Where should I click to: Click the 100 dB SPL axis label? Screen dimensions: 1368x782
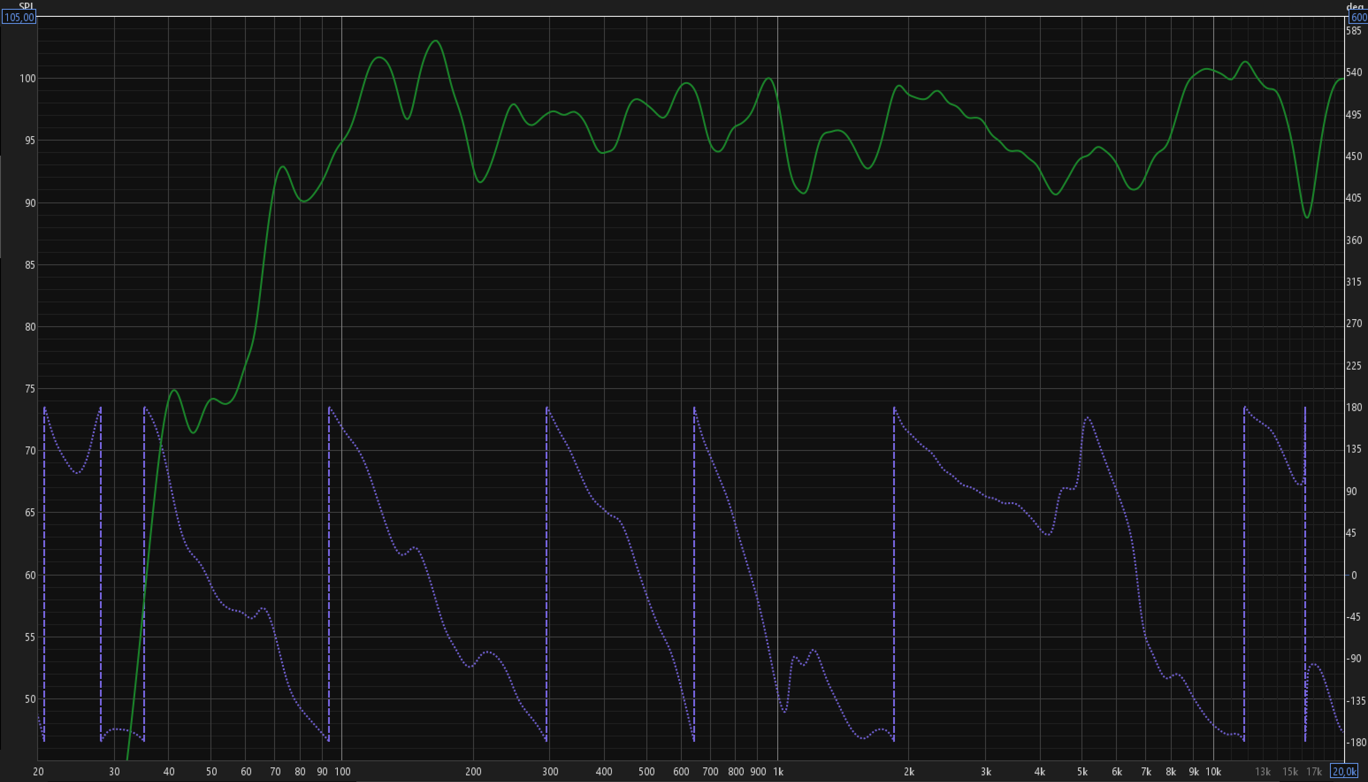27,78
